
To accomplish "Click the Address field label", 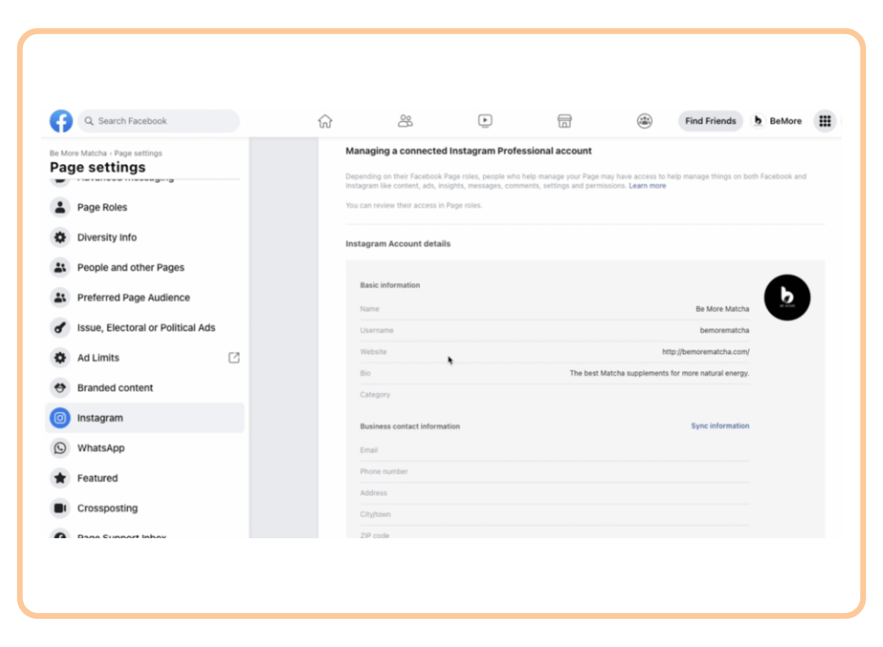I will [373, 493].
